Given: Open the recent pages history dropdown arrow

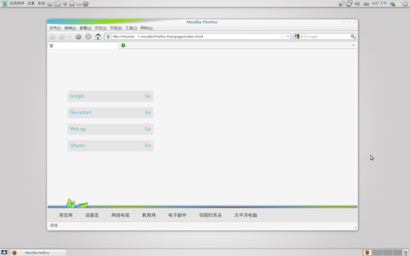Looking at the screenshot, I should pos(70,36).
